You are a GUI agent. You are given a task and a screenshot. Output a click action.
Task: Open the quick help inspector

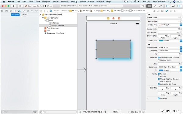coord(158,11)
